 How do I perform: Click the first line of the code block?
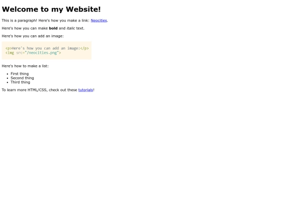tap(47, 48)
